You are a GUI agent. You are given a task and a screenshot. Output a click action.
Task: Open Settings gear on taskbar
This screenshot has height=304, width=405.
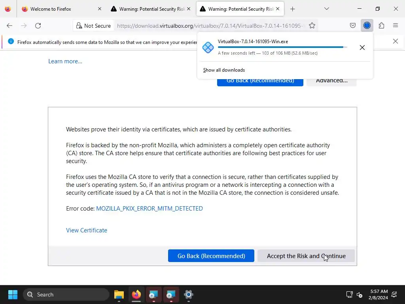coord(189,294)
